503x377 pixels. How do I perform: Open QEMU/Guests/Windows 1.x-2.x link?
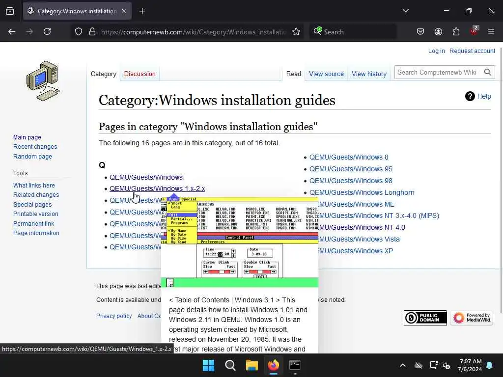click(157, 189)
